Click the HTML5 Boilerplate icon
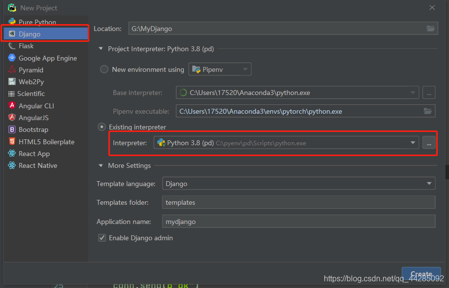The height and width of the screenshot is (288, 449). [x=12, y=142]
